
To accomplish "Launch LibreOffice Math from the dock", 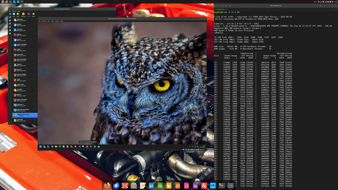I will (x=186, y=186).
